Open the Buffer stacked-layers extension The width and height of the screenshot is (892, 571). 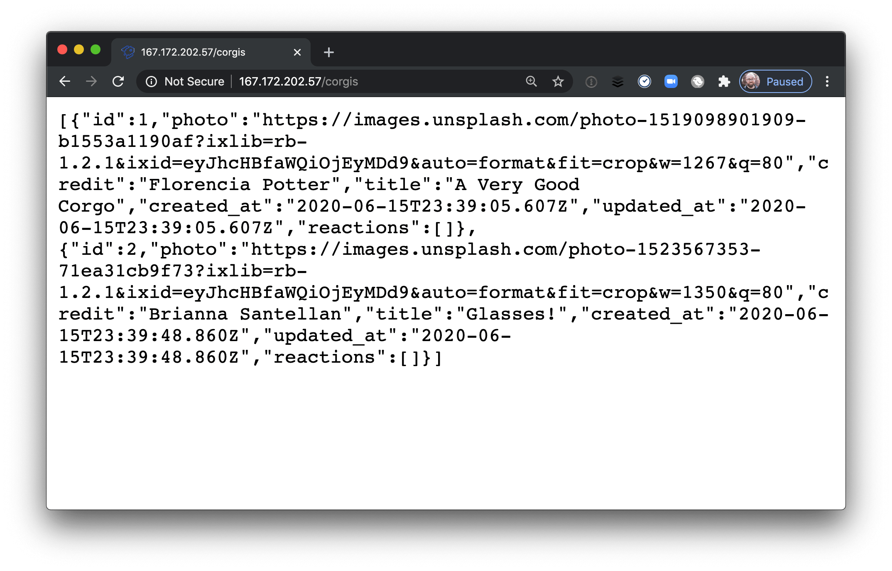coord(618,82)
